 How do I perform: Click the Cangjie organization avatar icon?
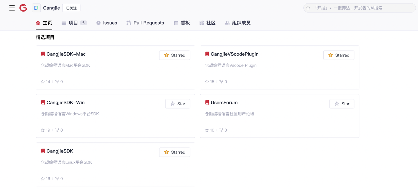pos(36,8)
